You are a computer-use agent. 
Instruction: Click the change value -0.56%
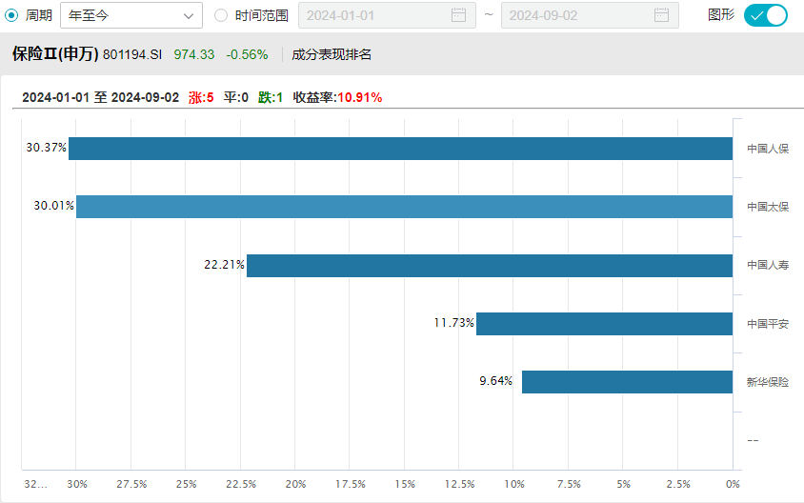pyautogui.click(x=247, y=54)
